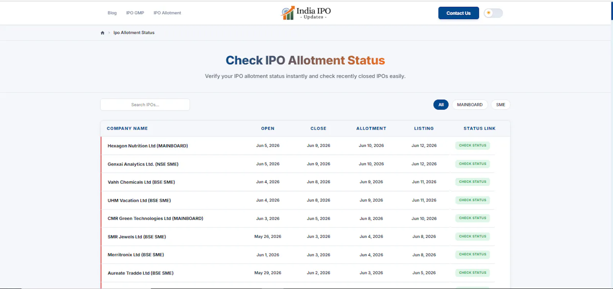613x289 pixels.
Task: Select Vahh Chemicals Ltd (BSE SME) name
Action: pyautogui.click(x=141, y=182)
